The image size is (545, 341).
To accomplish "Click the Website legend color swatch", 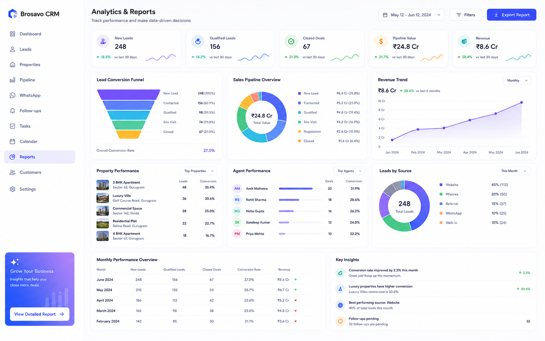I will click(441, 185).
